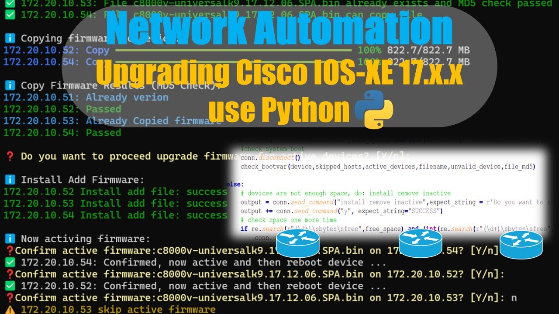Select '172.20.10.52: Passed' result line
559x314 pixels.
[62, 109]
